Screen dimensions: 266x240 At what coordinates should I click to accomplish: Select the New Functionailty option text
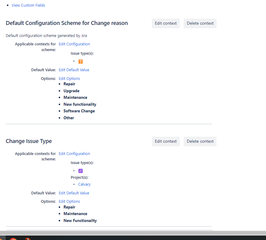pyautogui.click(x=80, y=220)
